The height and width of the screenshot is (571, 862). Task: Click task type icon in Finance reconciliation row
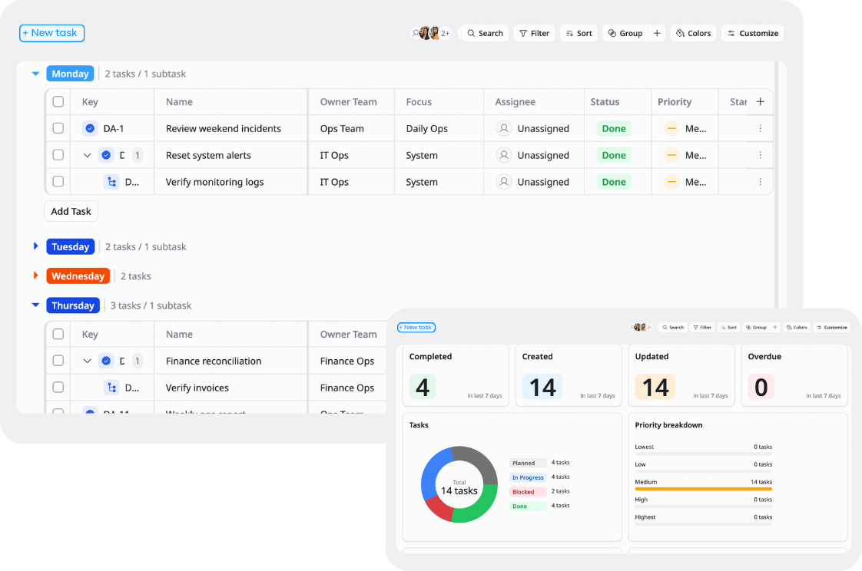coord(106,361)
